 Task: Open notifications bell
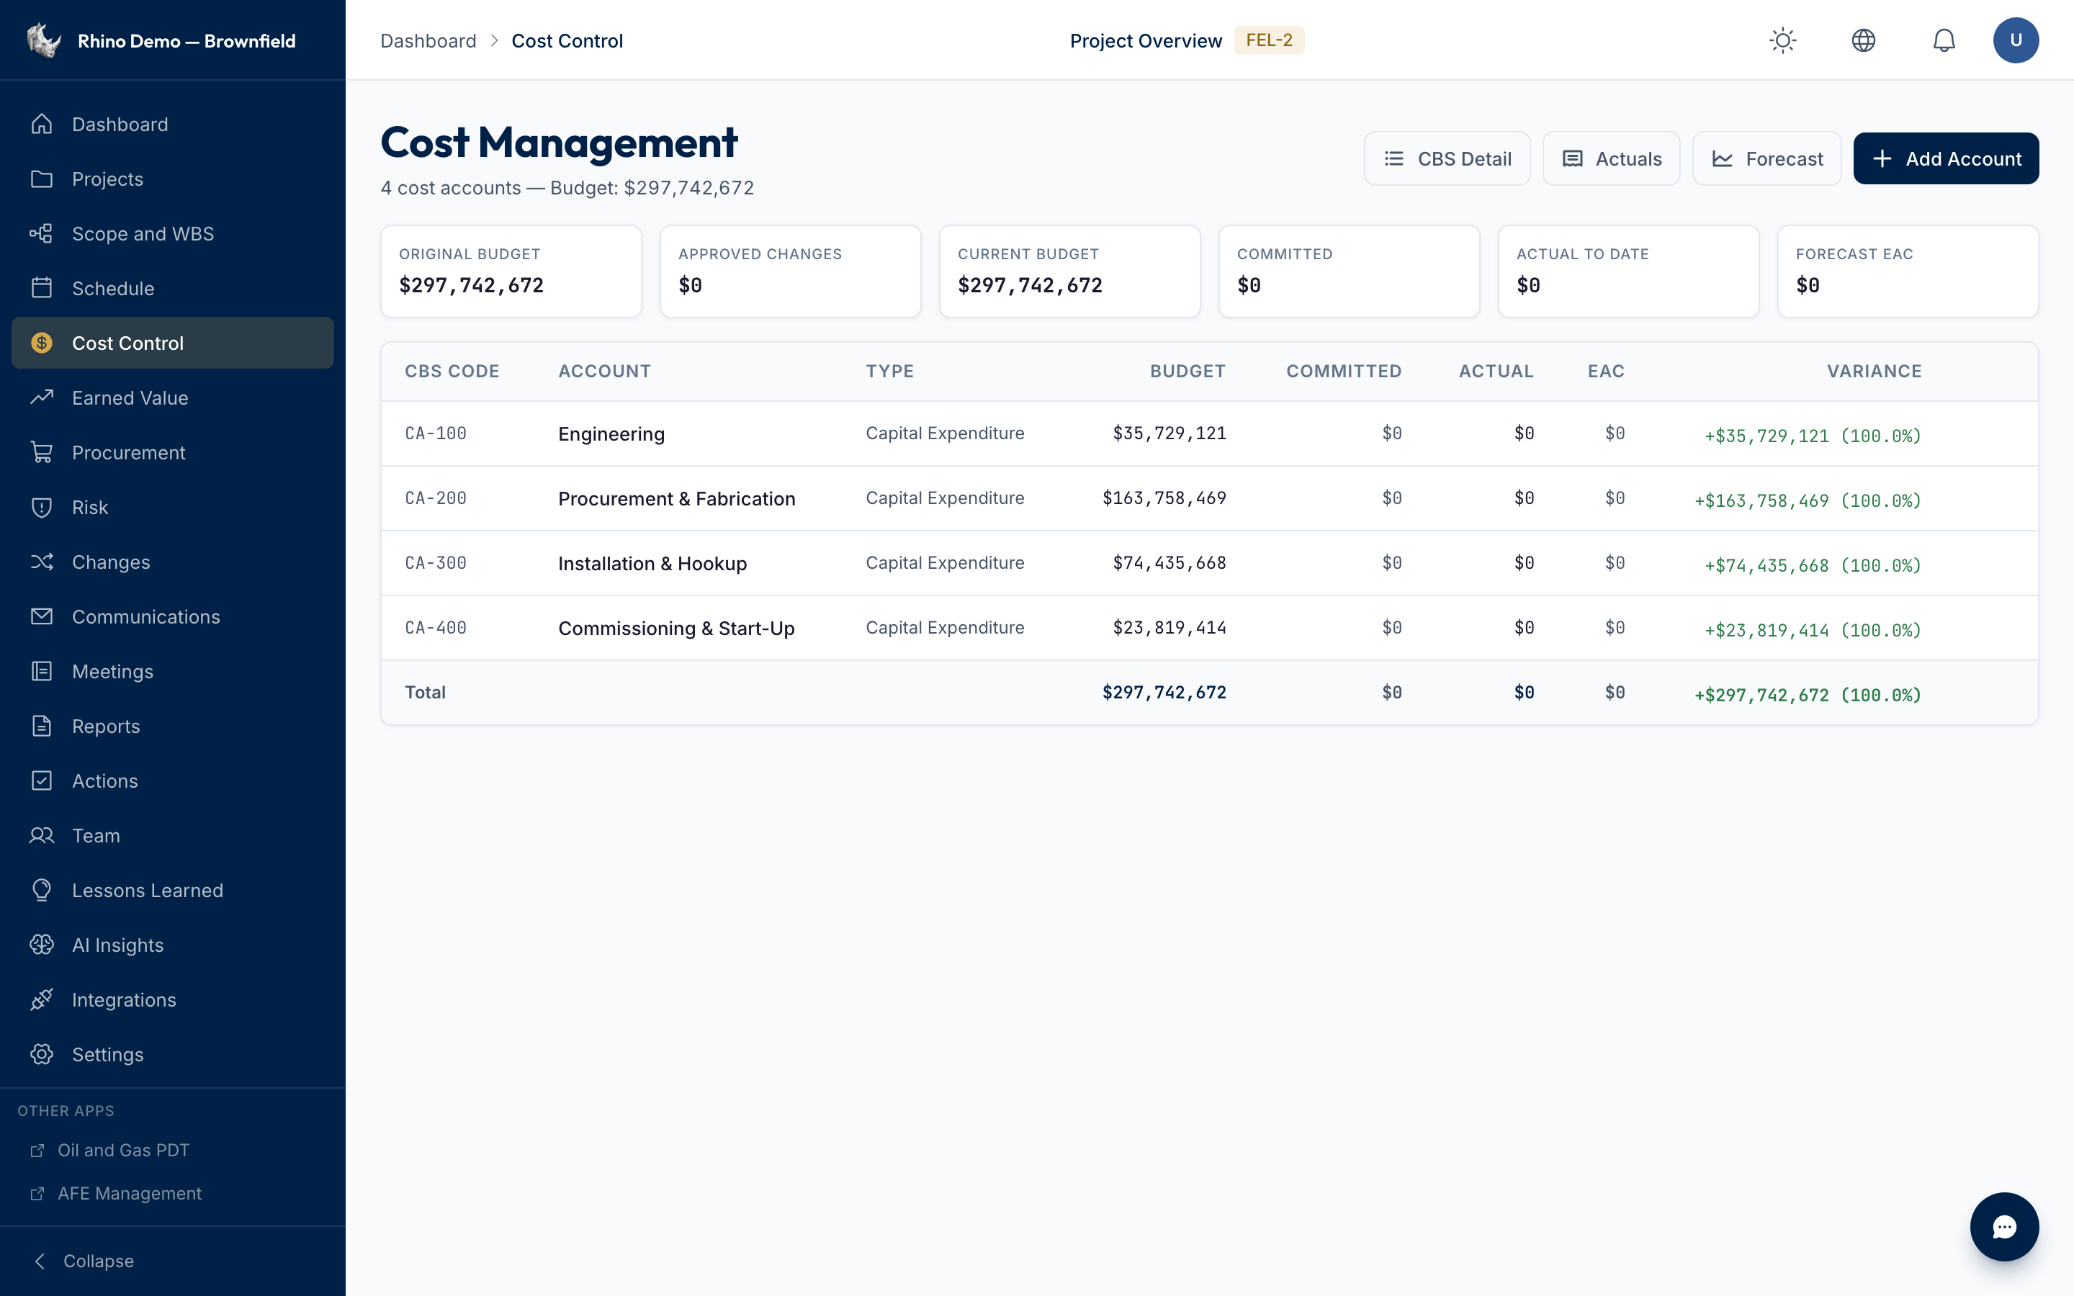(x=1944, y=40)
